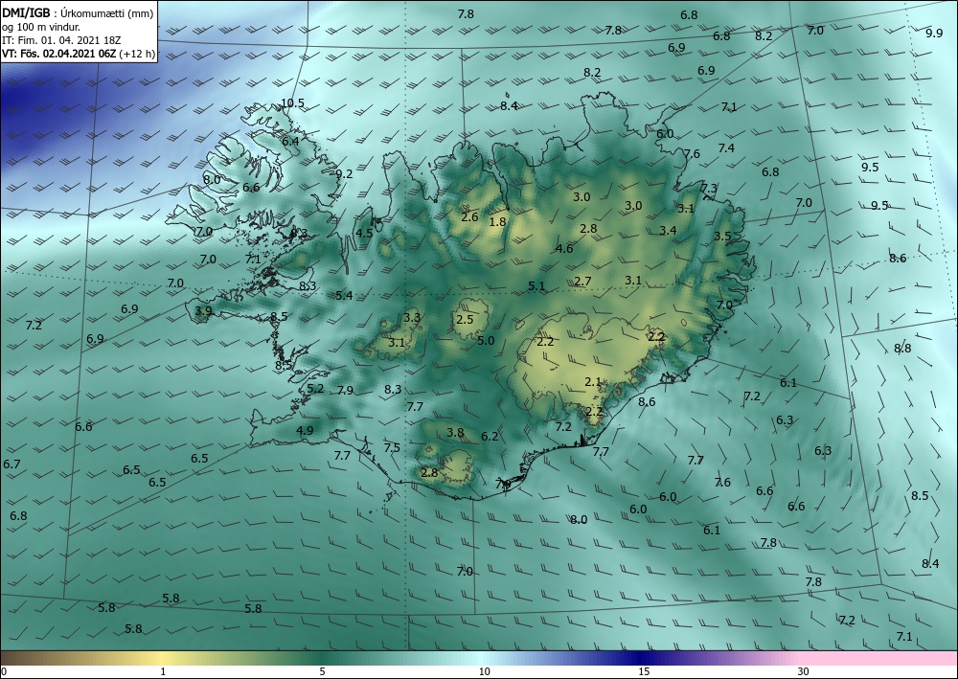Click the value "3.3" on the glacier

[412, 318]
